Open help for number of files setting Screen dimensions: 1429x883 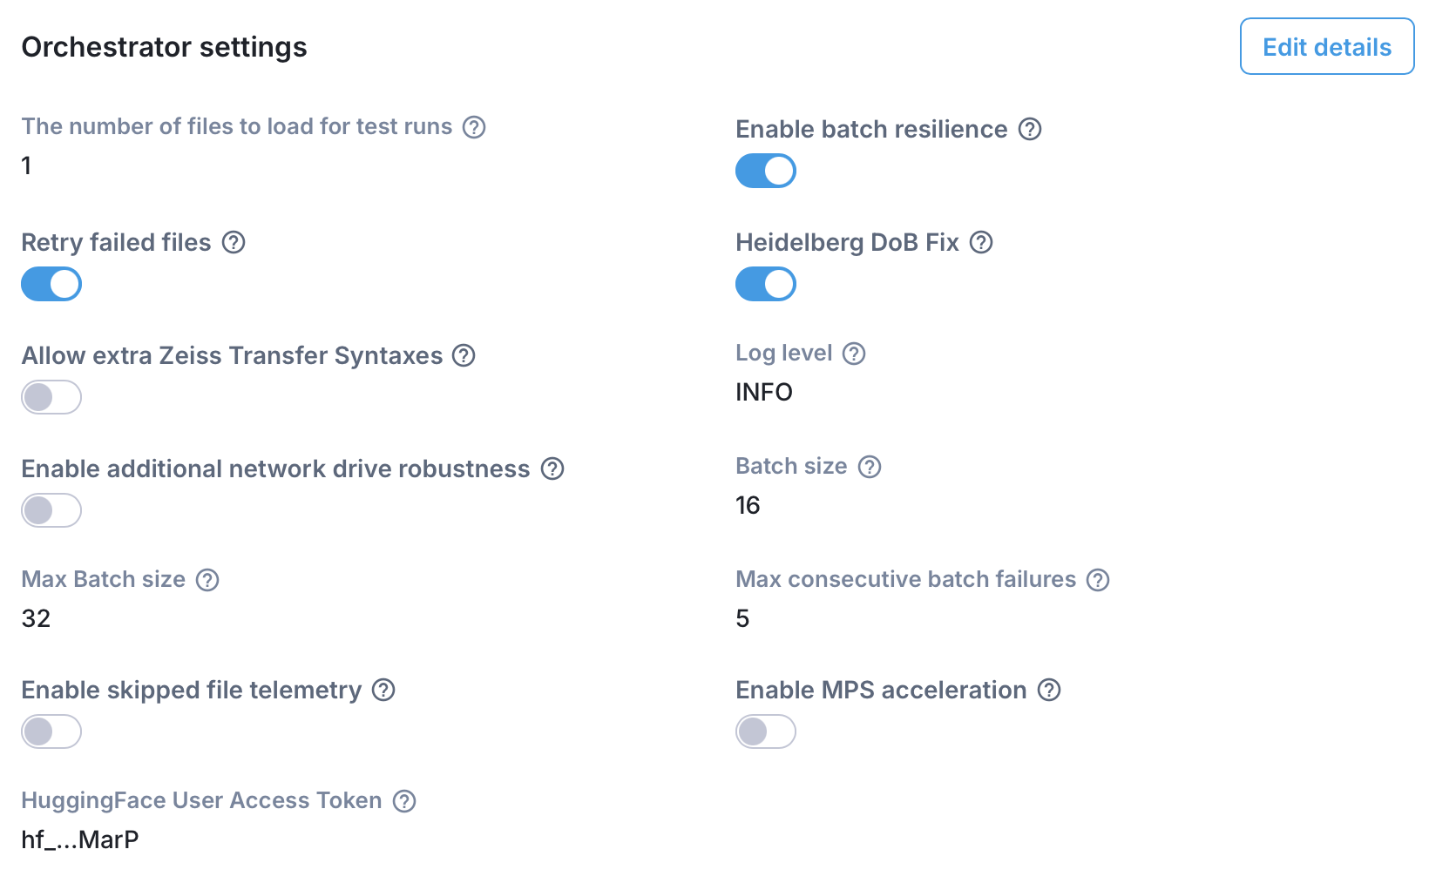[473, 127]
